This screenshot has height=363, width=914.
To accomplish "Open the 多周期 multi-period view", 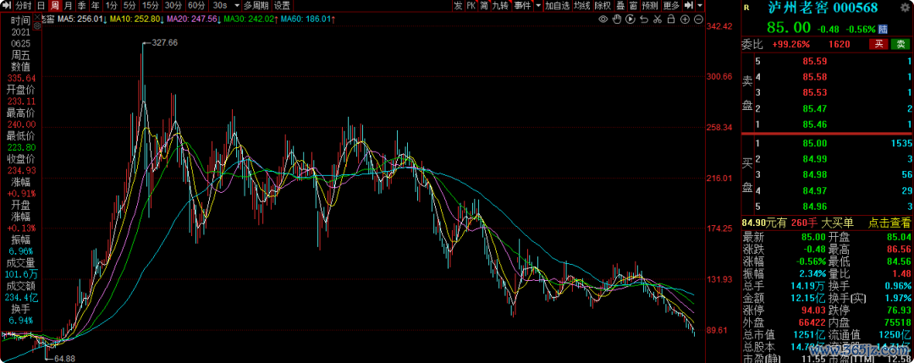I will point(256,6).
